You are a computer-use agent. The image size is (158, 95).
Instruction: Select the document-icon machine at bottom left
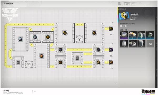click(18, 62)
